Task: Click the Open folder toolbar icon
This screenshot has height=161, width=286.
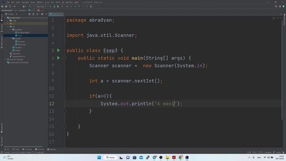Action: click(2, 6)
